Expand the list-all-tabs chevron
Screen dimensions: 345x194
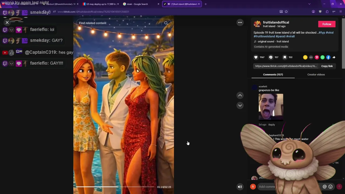tap(309, 4)
